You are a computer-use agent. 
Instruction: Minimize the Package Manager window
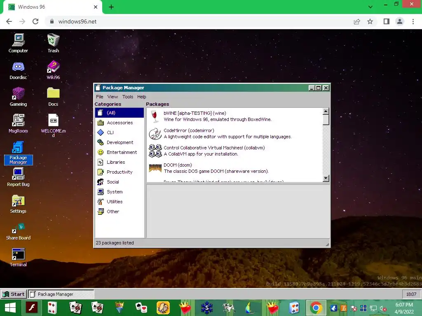point(312,88)
